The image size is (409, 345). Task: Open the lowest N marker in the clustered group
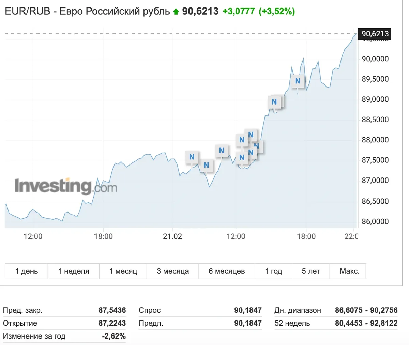(x=242, y=158)
